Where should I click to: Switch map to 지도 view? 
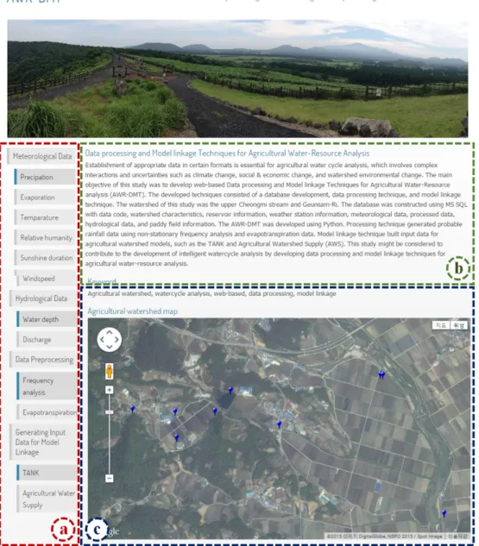click(x=441, y=325)
